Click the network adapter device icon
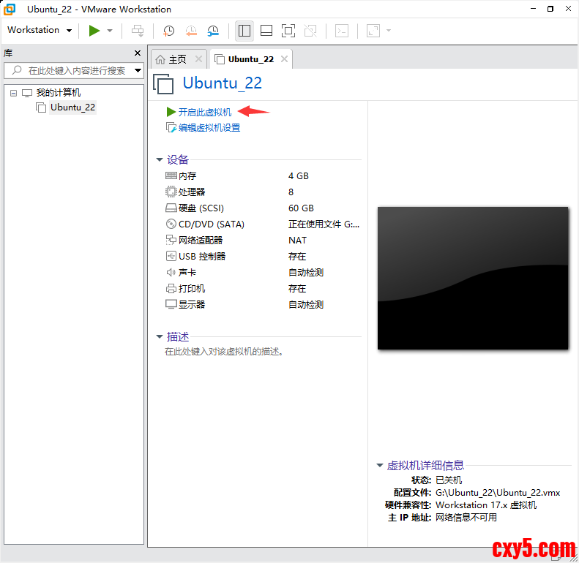 pyautogui.click(x=171, y=241)
